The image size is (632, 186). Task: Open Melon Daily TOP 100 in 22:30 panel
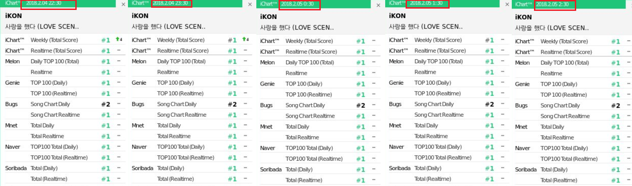(54, 61)
